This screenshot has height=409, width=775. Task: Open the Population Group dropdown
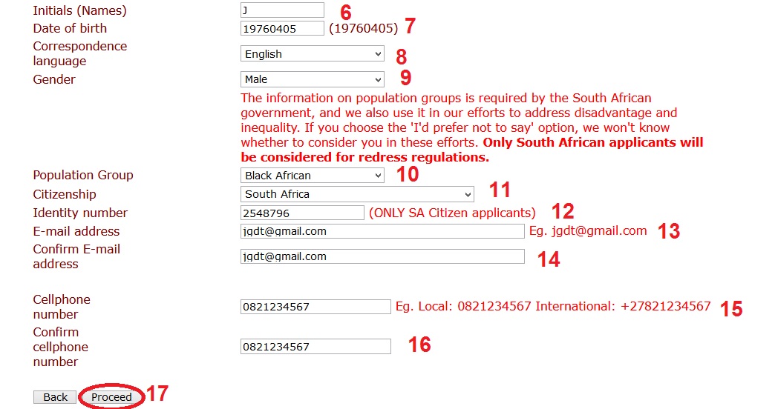tap(312, 176)
